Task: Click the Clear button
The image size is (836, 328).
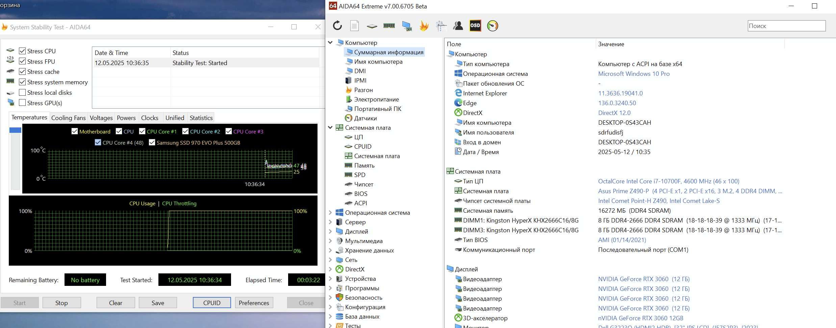Action: point(116,303)
